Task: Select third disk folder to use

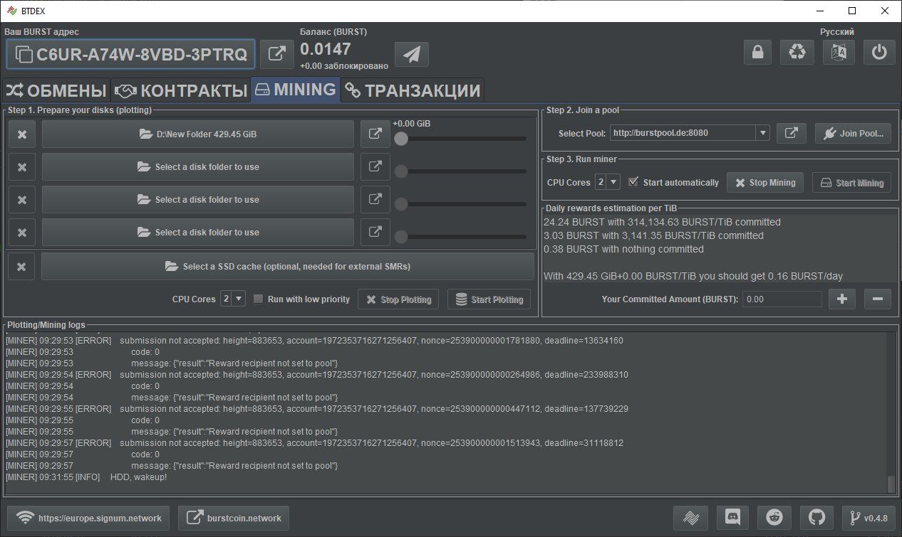Action: 198,199
